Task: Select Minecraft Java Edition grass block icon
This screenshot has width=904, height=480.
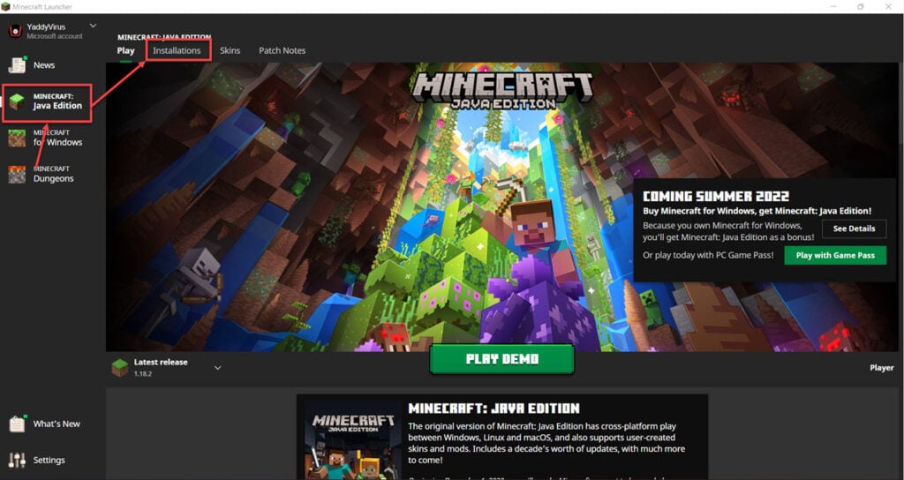Action: (17, 102)
